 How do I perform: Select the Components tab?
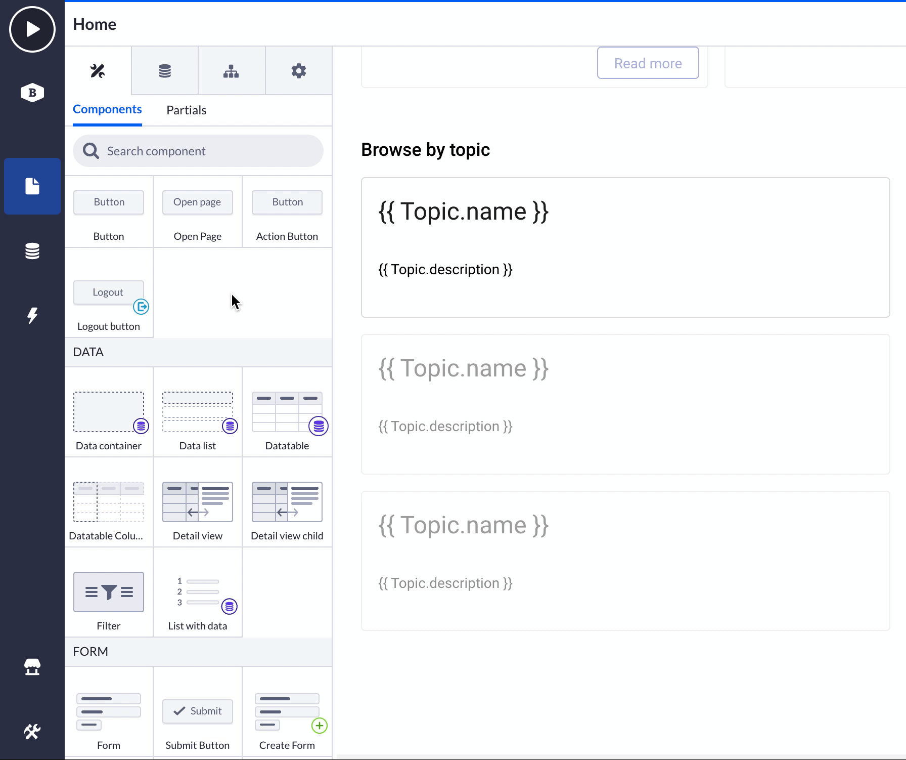pyautogui.click(x=107, y=109)
